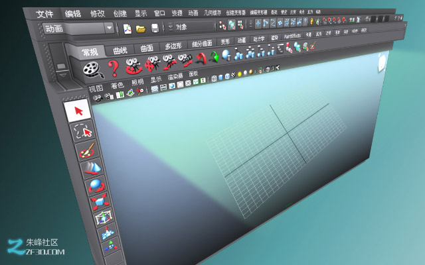Select the Show Manipulator tool
Screen dimensions: 425x265
click(110, 245)
